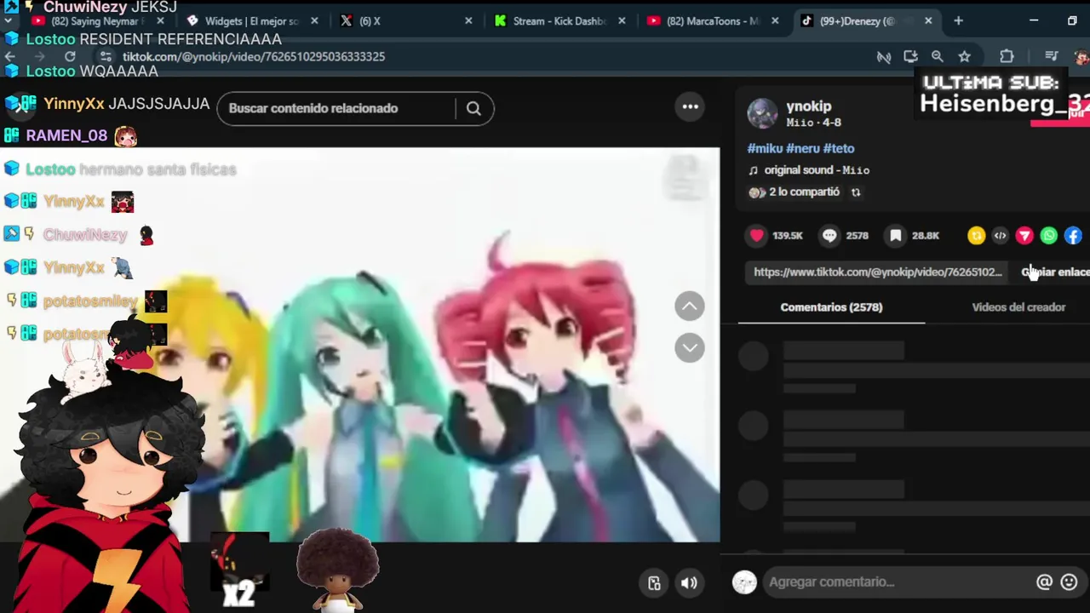The image size is (1090, 613).
Task: Open the 'original sound - Miio' link
Action: coord(817,170)
